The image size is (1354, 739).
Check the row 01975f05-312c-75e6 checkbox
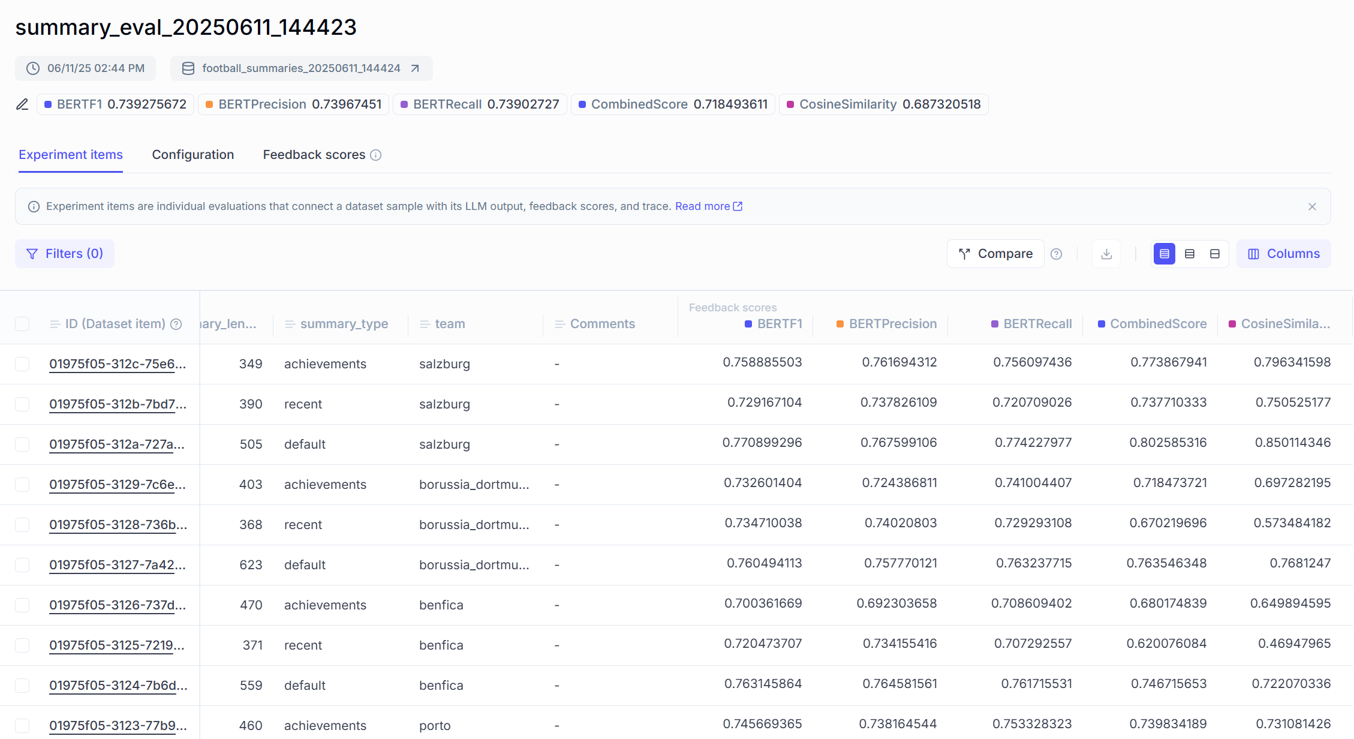(x=22, y=364)
